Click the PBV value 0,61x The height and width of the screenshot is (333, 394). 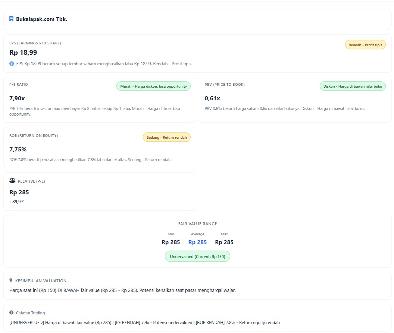point(212,98)
